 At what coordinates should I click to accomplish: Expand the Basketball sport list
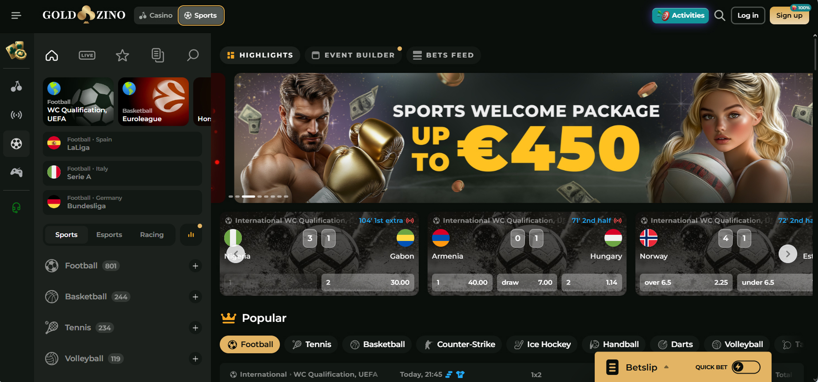195,297
